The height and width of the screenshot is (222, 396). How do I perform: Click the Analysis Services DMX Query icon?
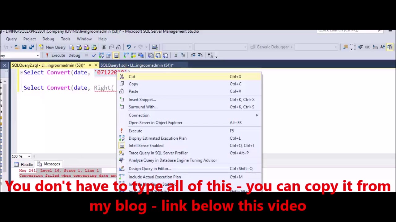(x=87, y=47)
